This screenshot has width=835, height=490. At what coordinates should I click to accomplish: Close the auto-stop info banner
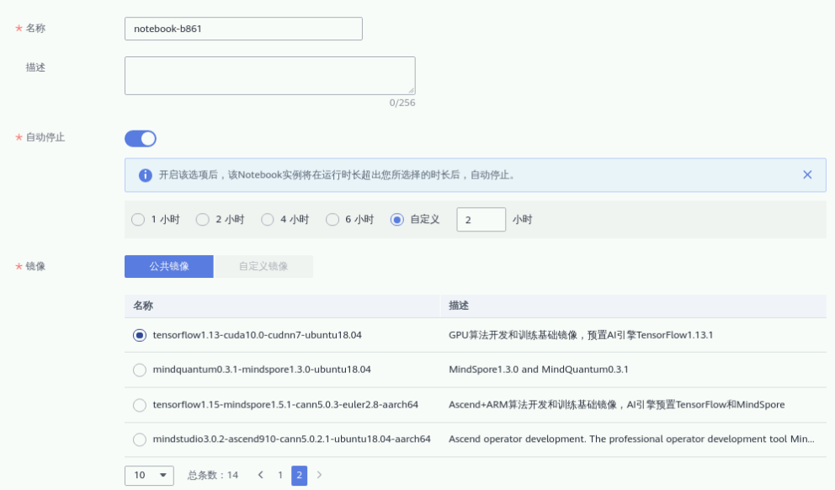click(x=807, y=175)
